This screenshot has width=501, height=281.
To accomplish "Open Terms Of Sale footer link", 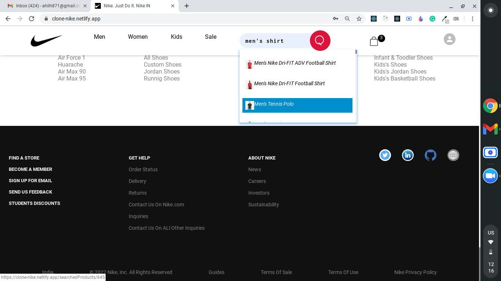I will coord(277,272).
